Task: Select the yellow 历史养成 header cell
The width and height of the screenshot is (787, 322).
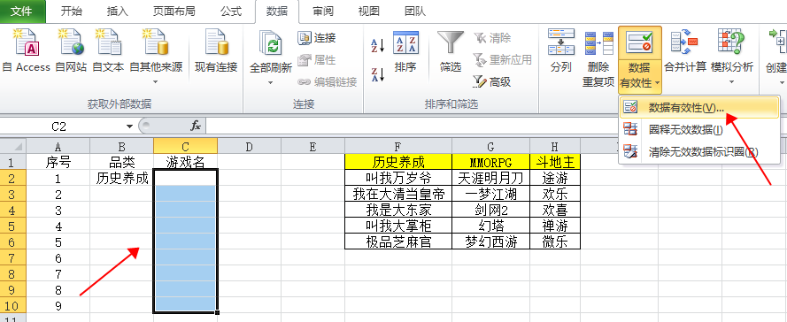Action: tap(398, 162)
